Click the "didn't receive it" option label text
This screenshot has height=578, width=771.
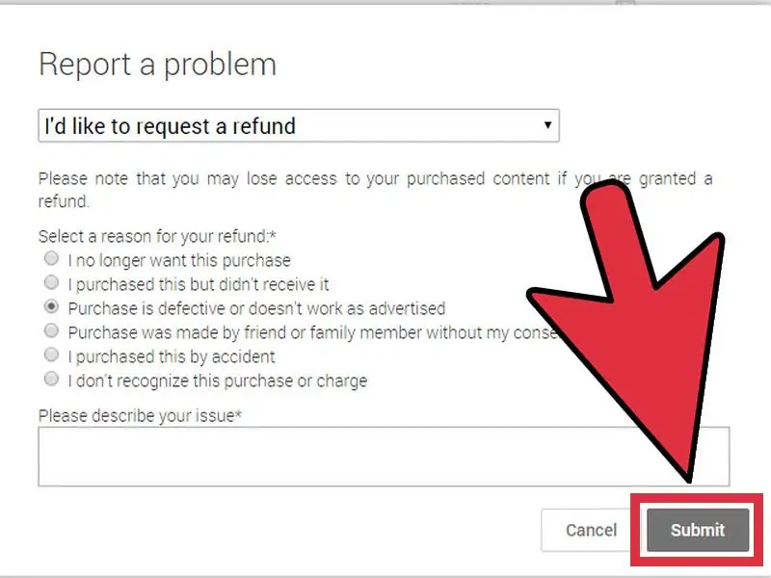click(199, 284)
